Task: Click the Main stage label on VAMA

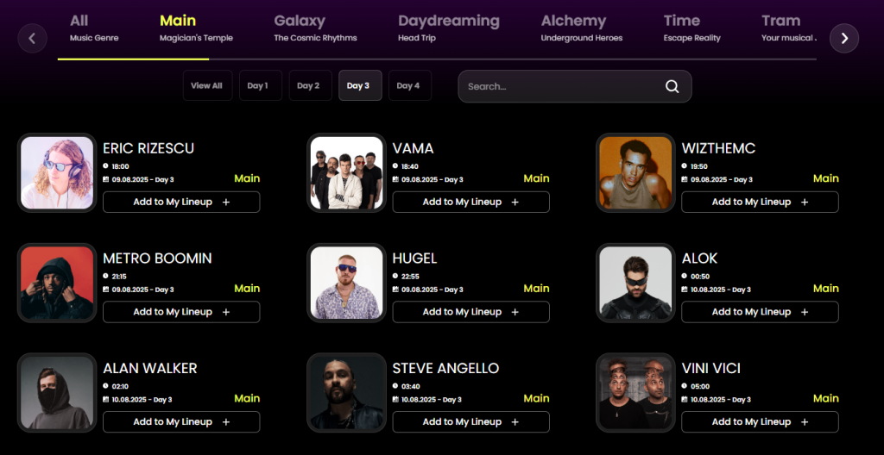Action: (x=536, y=178)
